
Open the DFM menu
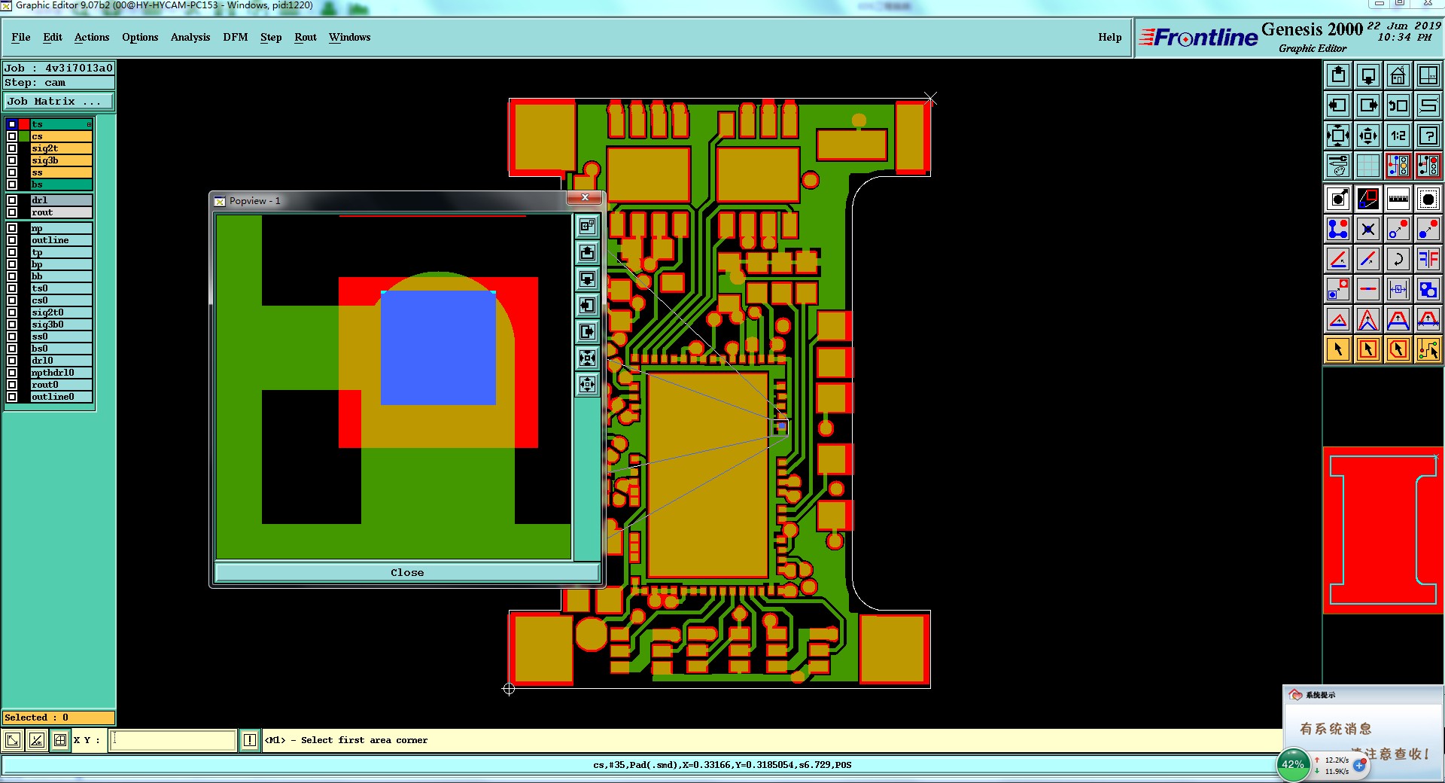coord(236,37)
